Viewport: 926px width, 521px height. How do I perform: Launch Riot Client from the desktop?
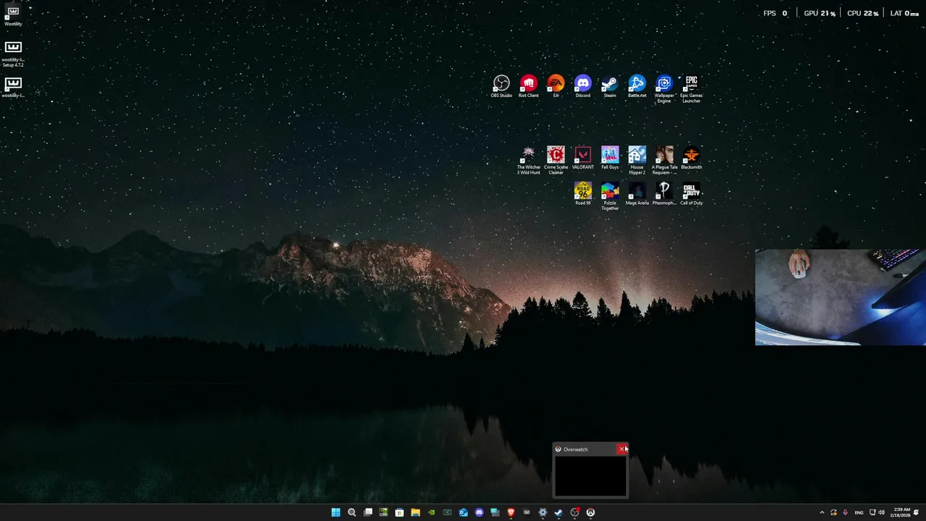pyautogui.click(x=528, y=87)
